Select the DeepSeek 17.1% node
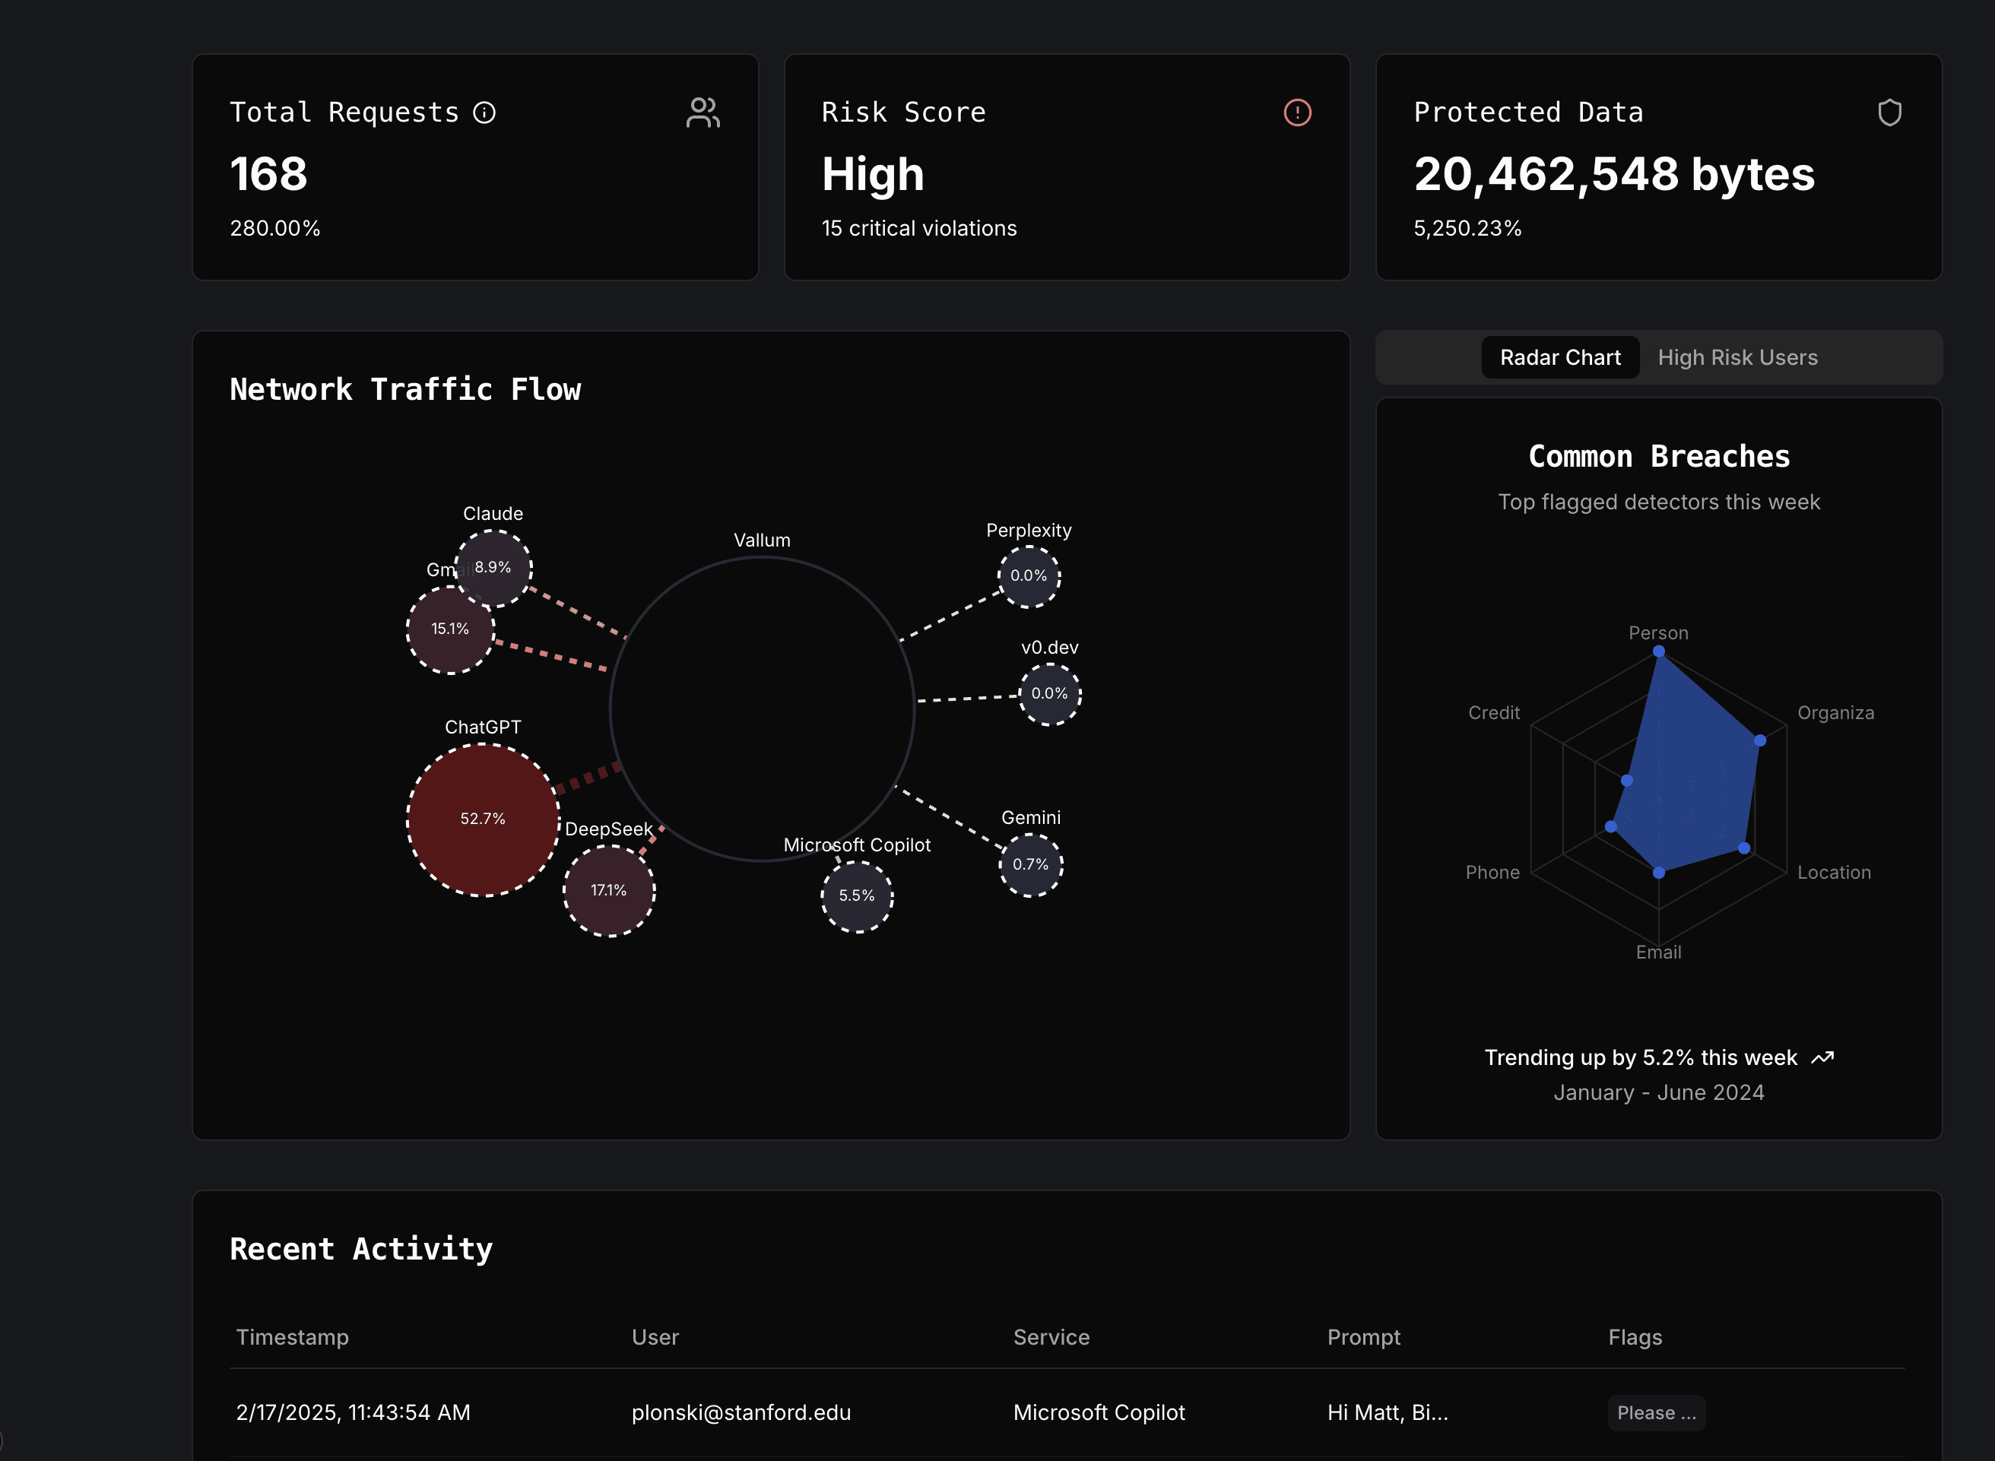 [x=608, y=891]
